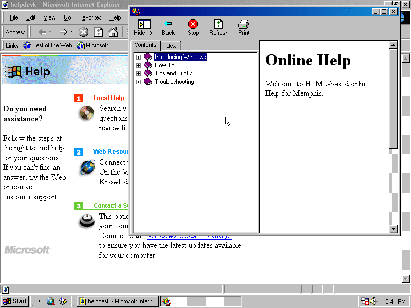Click the CD icon under Local Help
The image size is (411, 308).
pos(87,113)
